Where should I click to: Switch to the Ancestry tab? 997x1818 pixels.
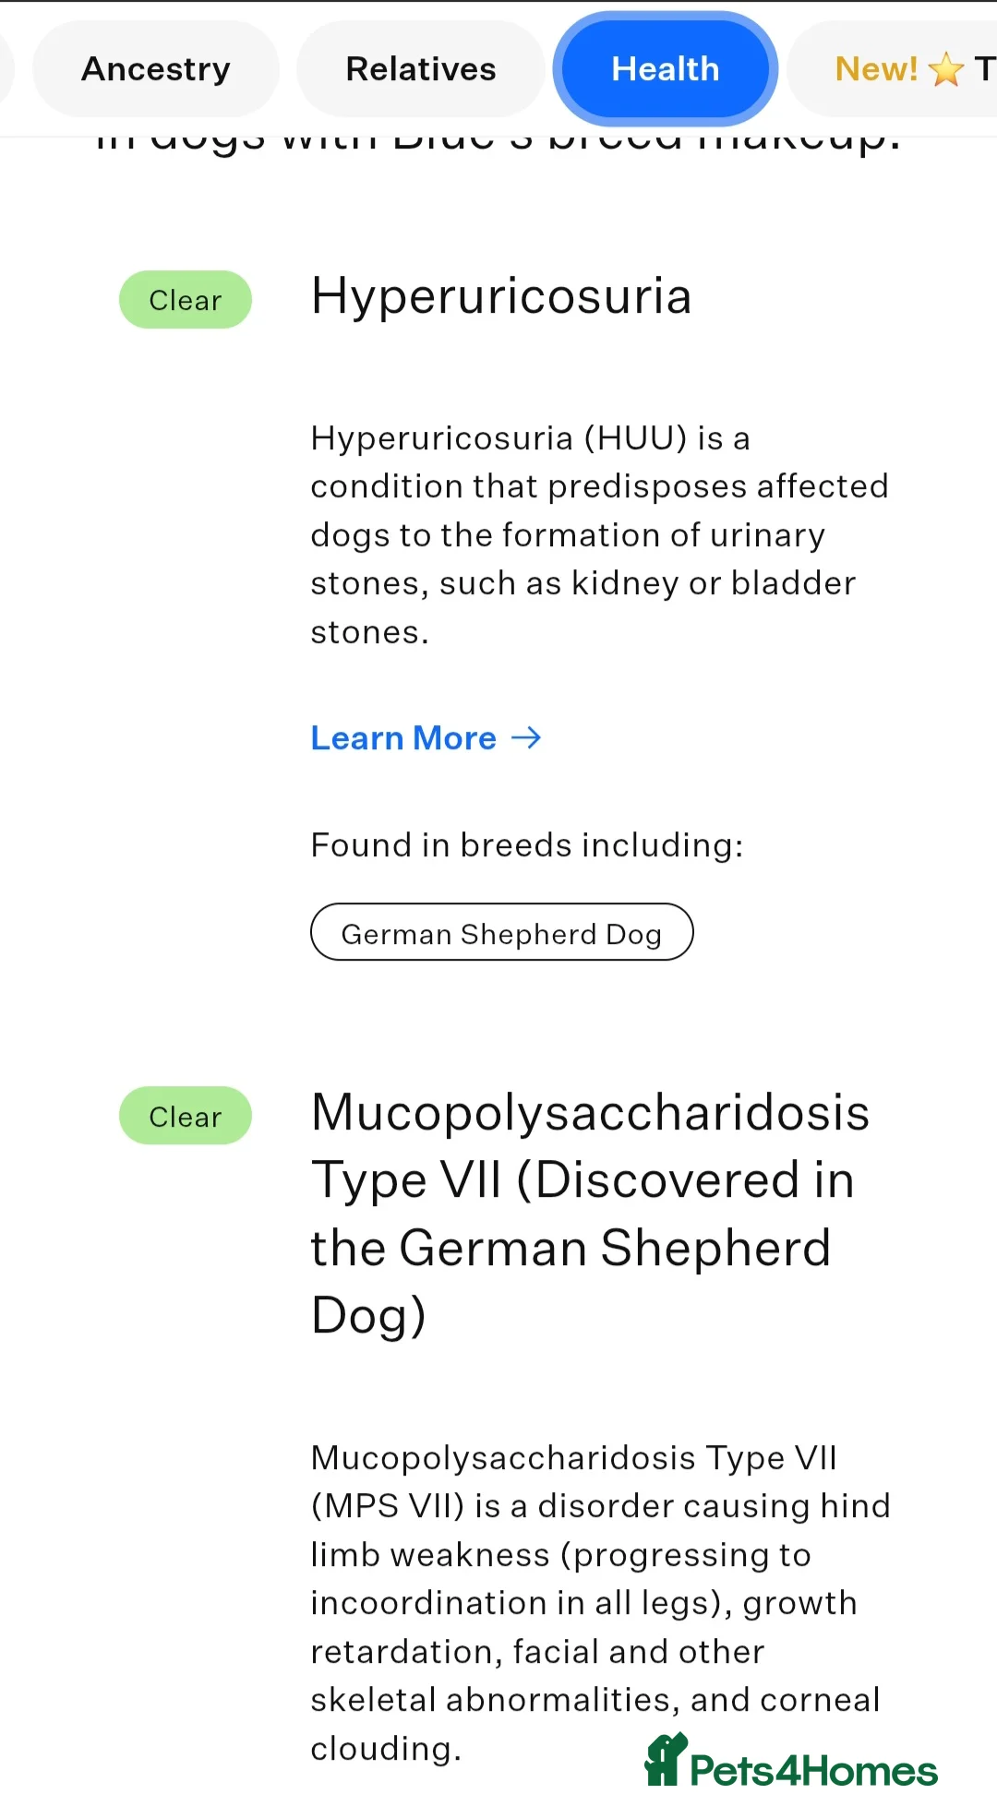155,68
